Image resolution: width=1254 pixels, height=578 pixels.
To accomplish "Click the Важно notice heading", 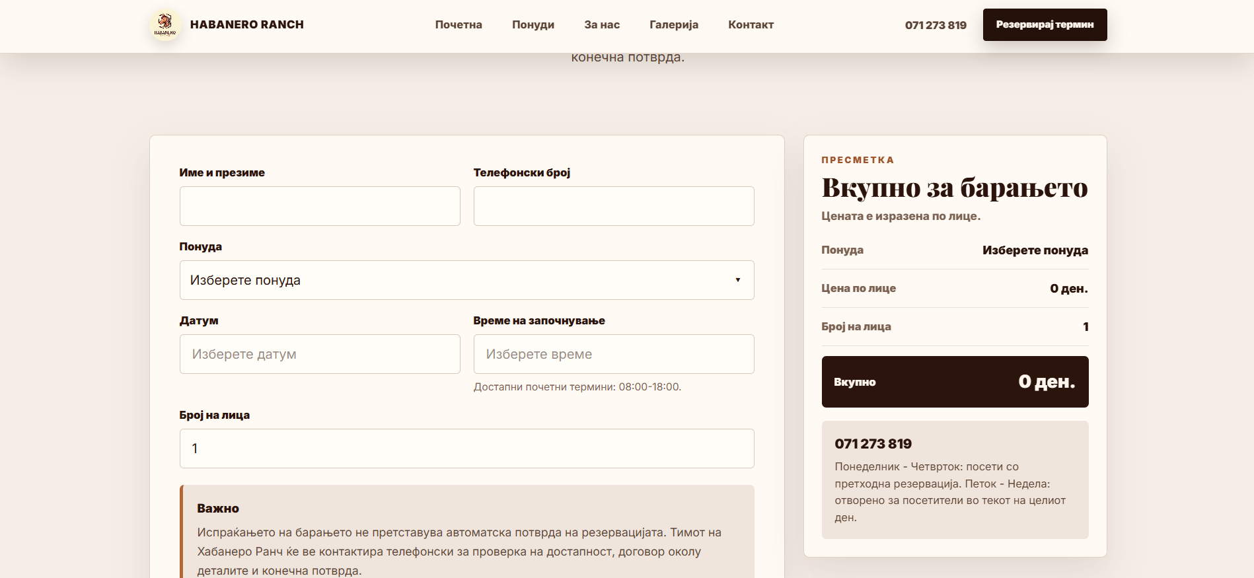I will click(218, 509).
